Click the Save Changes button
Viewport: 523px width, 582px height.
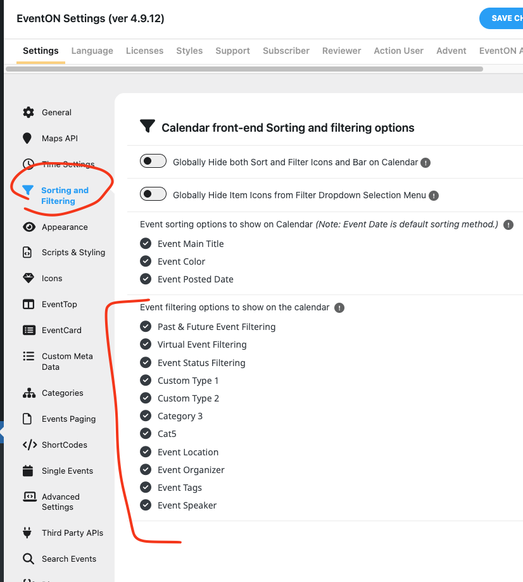pos(501,18)
